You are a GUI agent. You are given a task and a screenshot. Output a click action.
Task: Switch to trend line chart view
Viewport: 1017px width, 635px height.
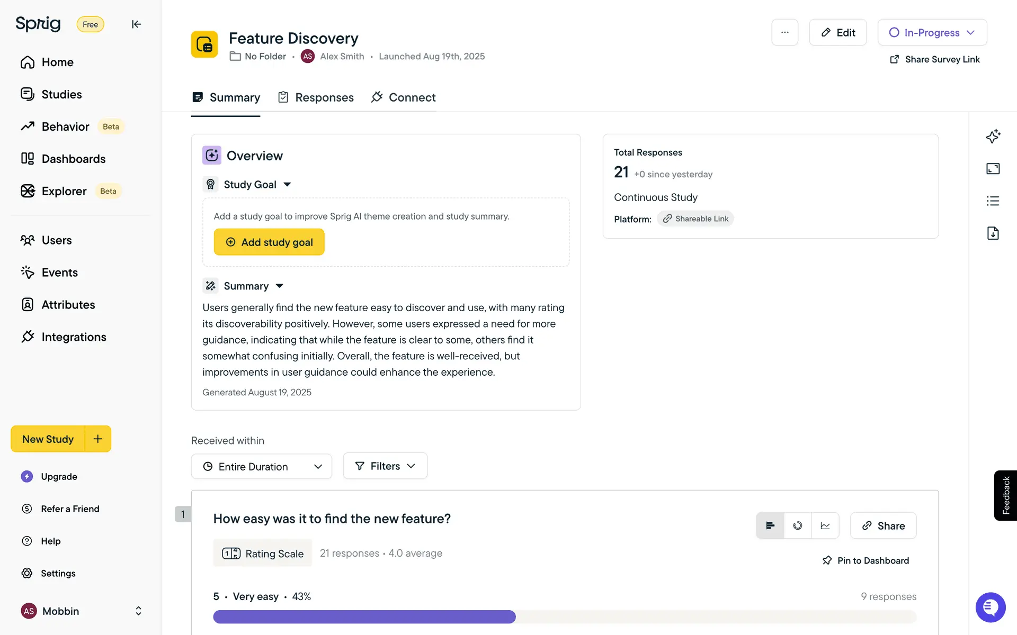coord(825,525)
